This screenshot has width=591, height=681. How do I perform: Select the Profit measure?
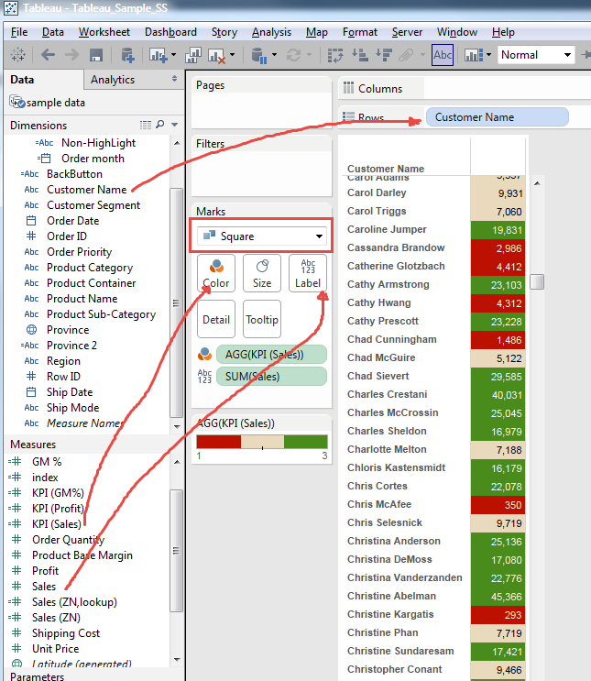pyautogui.click(x=45, y=571)
